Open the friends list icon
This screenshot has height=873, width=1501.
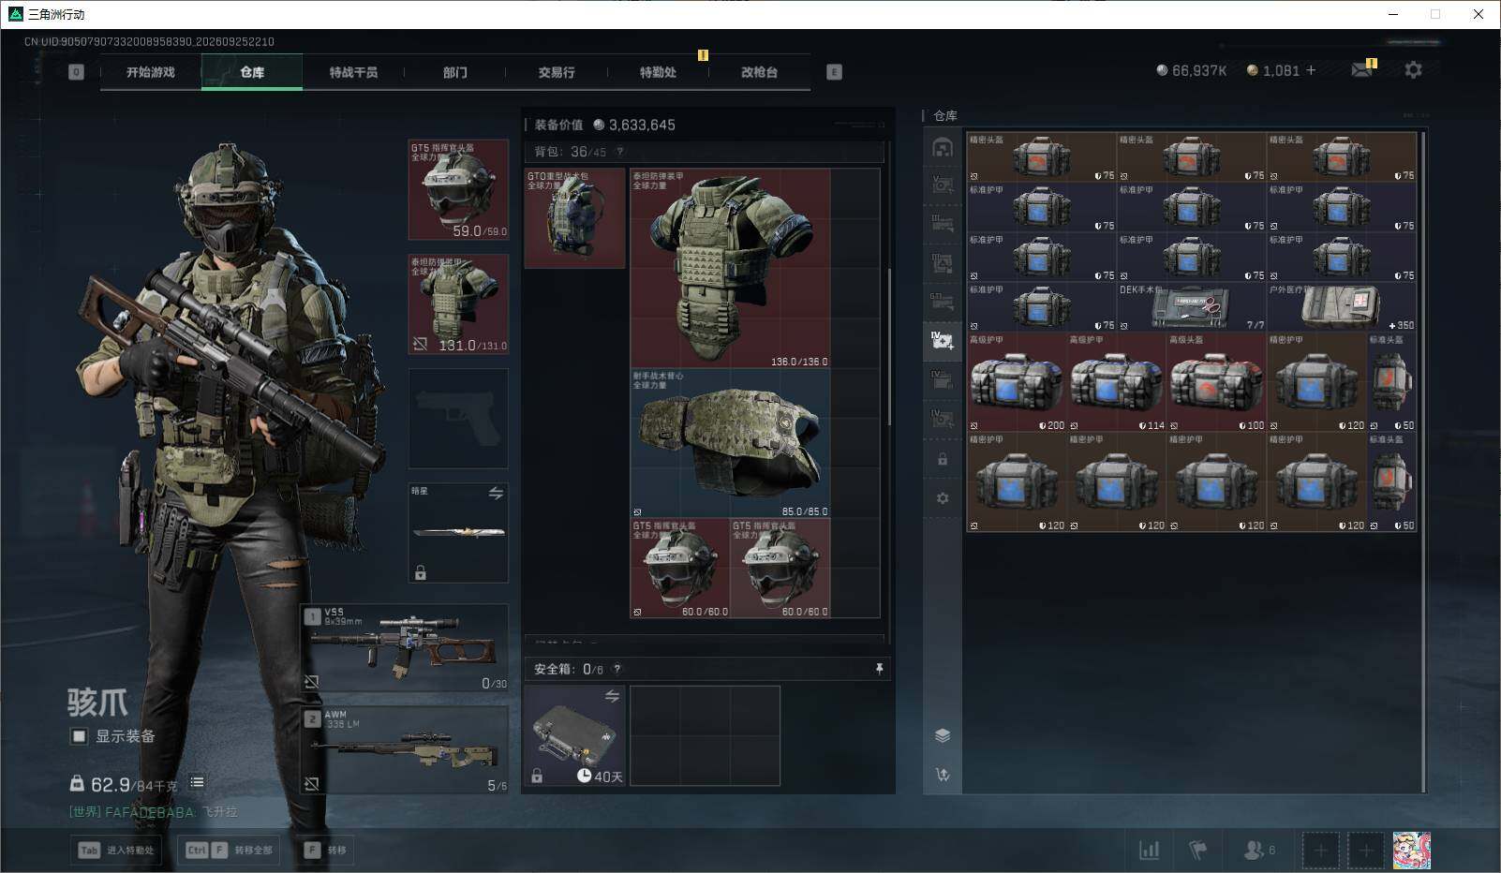[x=1258, y=851]
